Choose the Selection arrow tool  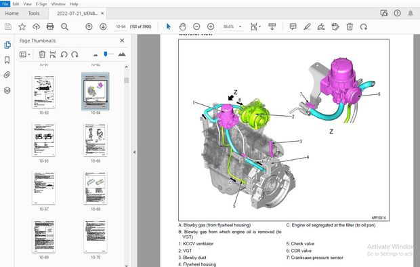[x=168, y=26]
